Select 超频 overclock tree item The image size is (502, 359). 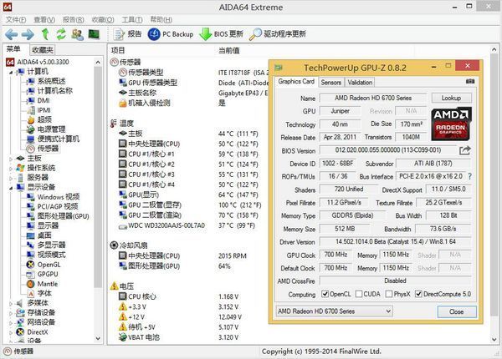tap(44, 119)
